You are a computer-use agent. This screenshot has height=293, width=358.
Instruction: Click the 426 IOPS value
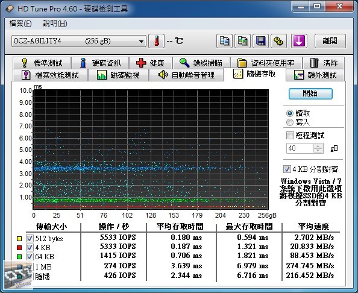coord(120,275)
